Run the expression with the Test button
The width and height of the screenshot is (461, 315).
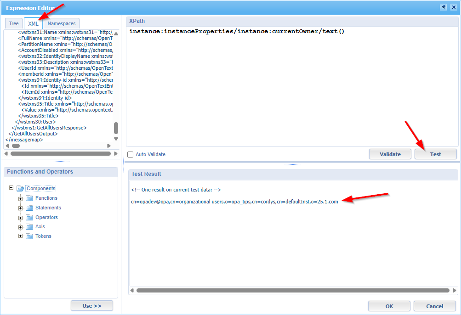[435, 154]
